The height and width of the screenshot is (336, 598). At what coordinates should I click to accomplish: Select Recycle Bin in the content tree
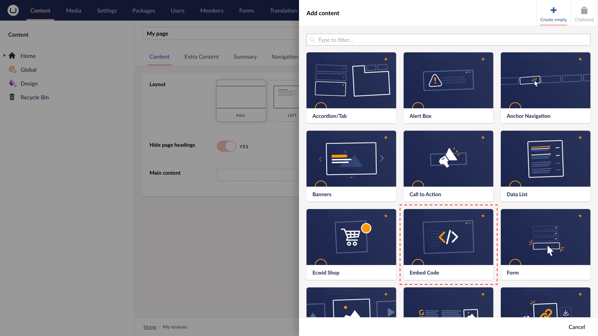coord(35,97)
